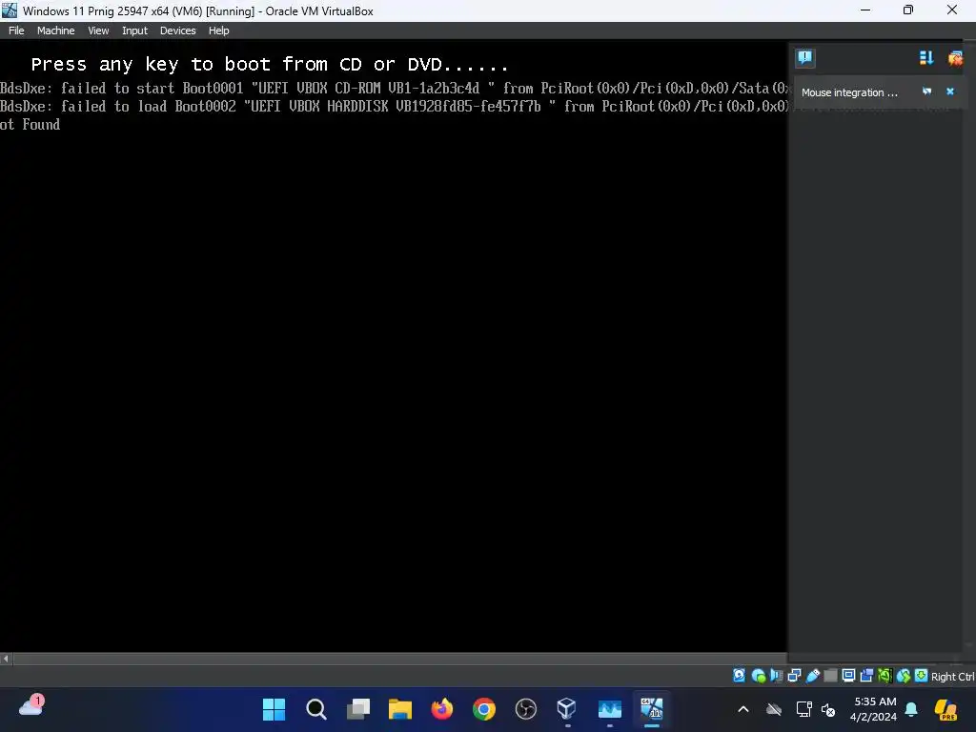The image size is (976, 732).
Task: Open VirtualBox Manager cube icon in taskbar
Action: tap(567, 709)
